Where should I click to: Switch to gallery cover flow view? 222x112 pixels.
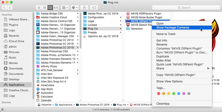pos(56,7)
